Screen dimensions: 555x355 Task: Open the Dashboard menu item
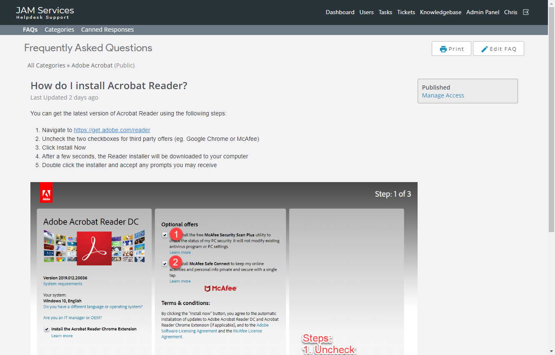pos(340,12)
